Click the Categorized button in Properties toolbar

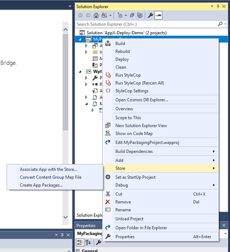[x=80, y=243]
